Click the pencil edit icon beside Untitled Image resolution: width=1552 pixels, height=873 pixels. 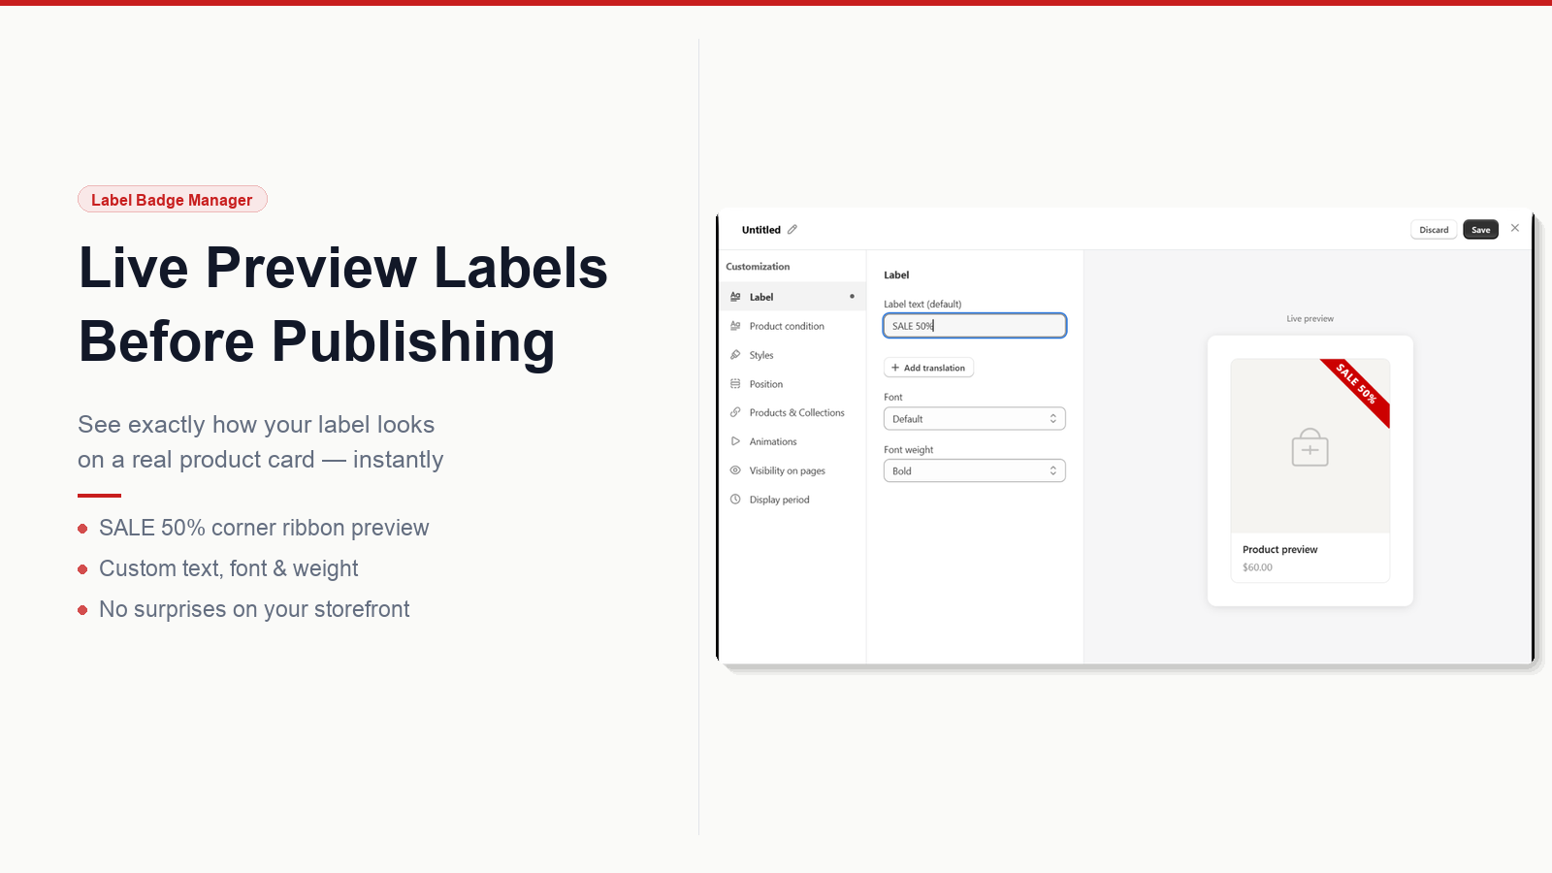[x=792, y=230]
